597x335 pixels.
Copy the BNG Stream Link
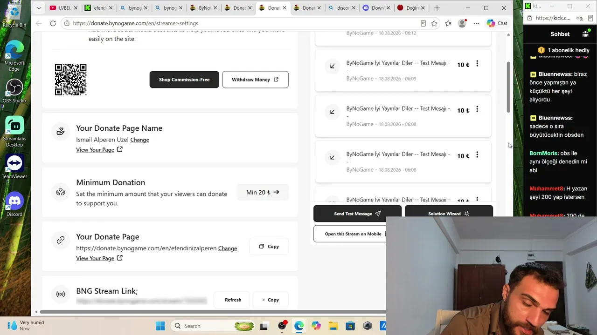click(x=271, y=300)
